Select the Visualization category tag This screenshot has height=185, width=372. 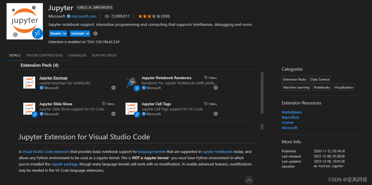click(344, 87)
